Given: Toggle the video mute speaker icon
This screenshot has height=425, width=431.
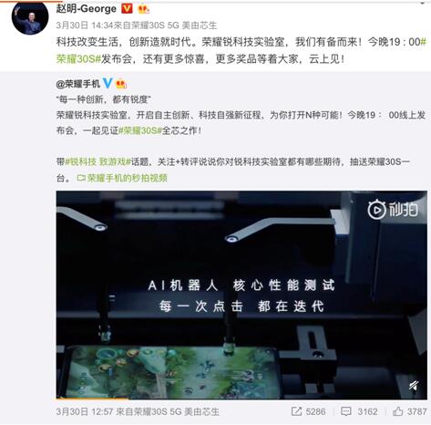Looking at the screenshot, I should pos(414,386).
